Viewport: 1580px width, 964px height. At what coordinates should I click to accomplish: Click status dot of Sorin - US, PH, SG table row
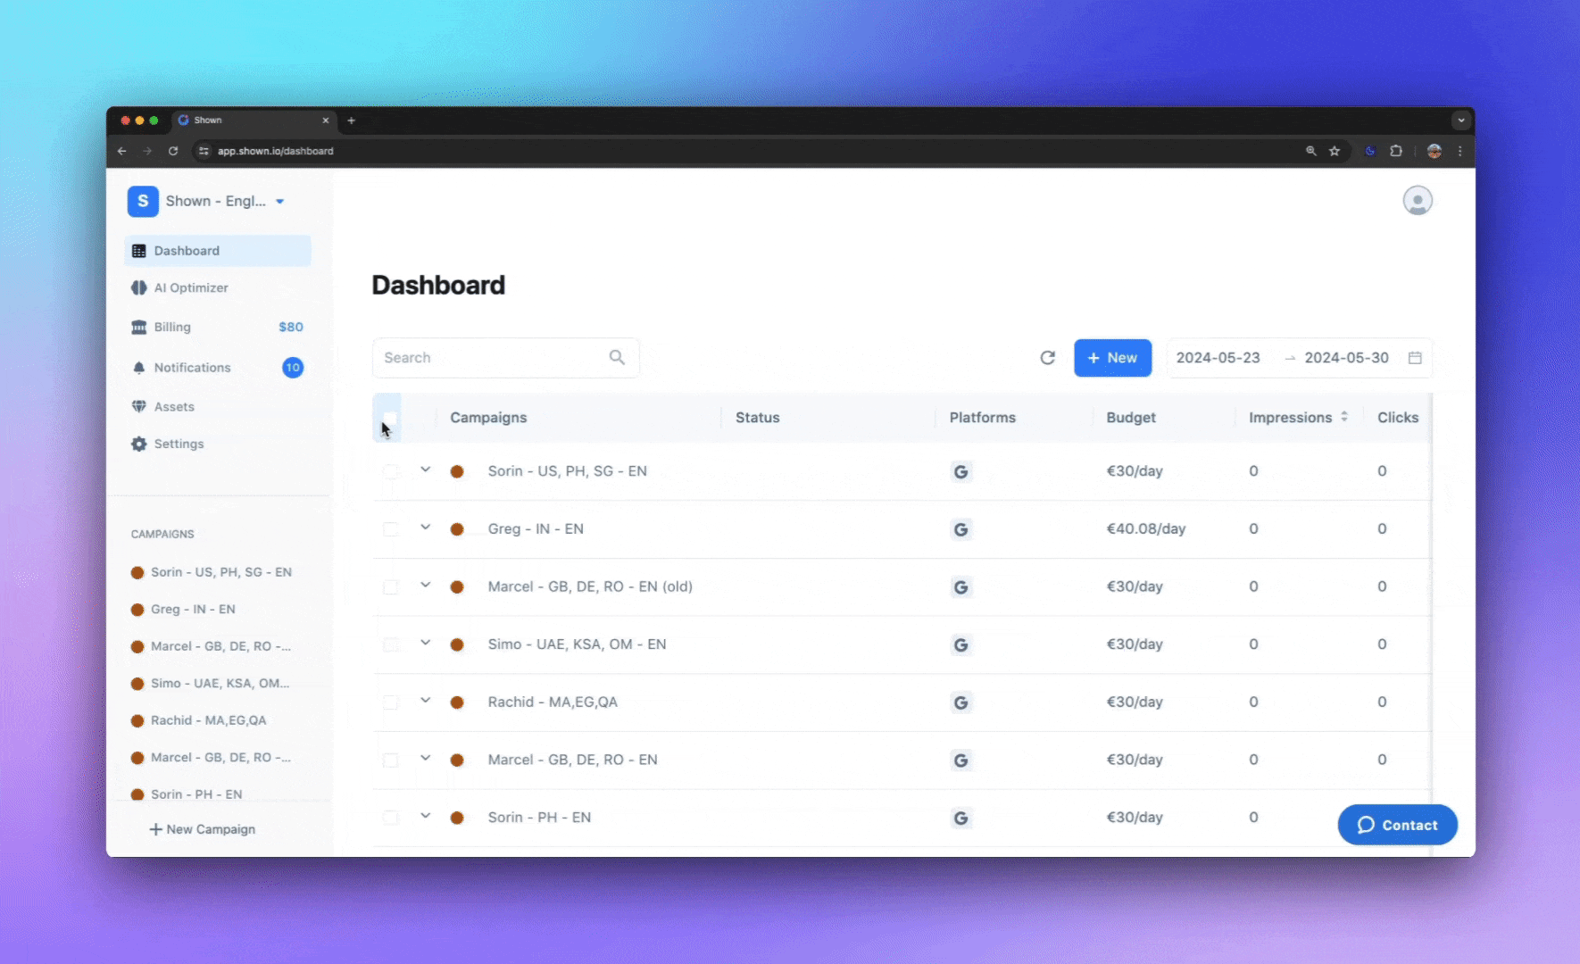point(457,471)
